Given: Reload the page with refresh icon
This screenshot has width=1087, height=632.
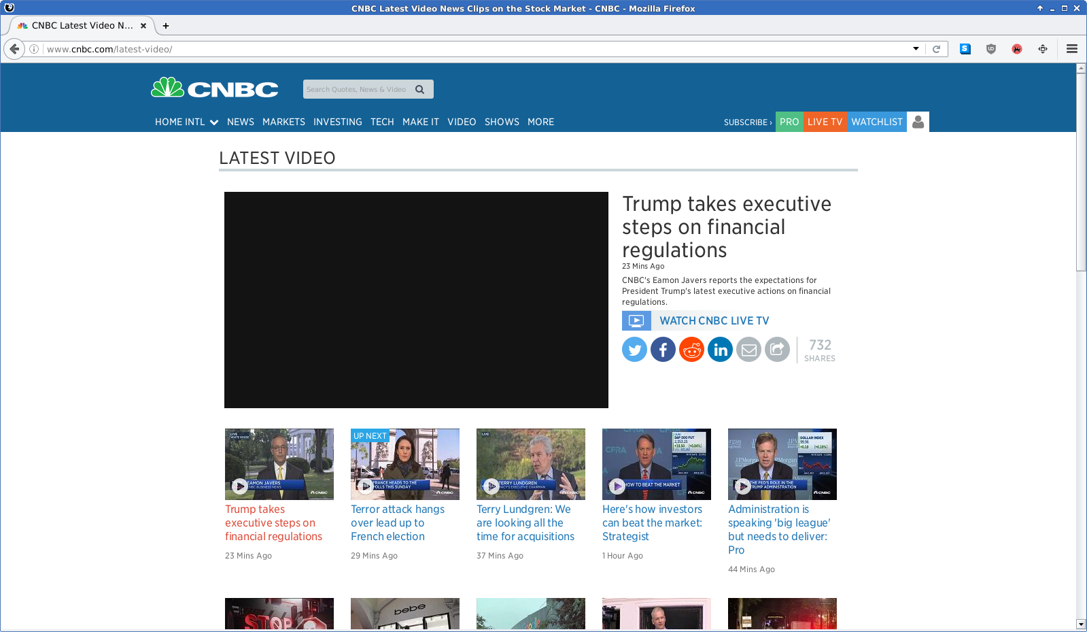Looking at the screenshot, I should (x=936, y=49).
